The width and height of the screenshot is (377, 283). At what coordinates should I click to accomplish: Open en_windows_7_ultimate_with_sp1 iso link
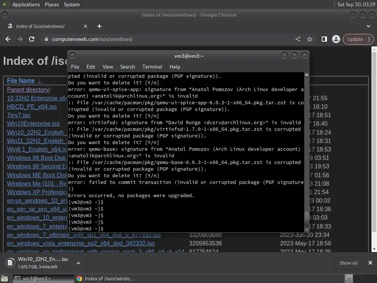coord(84,235)
